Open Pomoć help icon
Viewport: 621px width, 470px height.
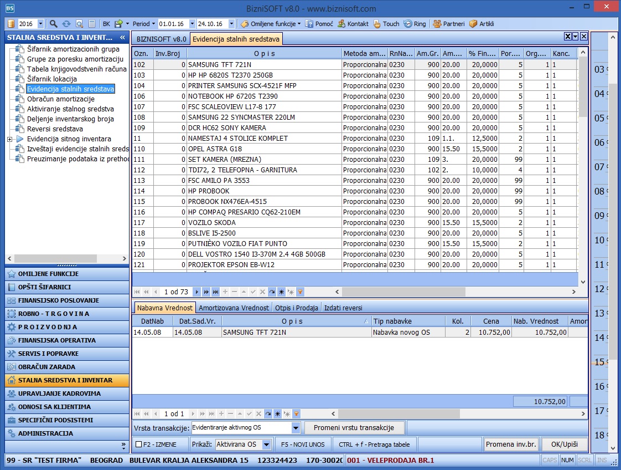[319, 24]
